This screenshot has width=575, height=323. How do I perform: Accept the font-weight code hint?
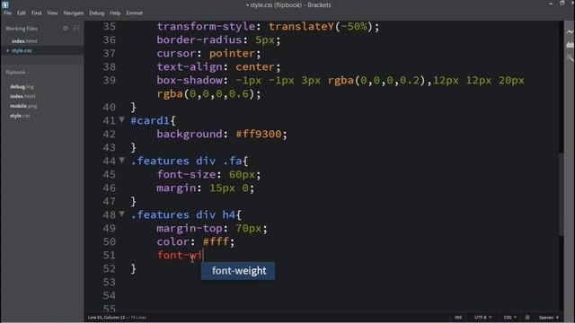238,271
